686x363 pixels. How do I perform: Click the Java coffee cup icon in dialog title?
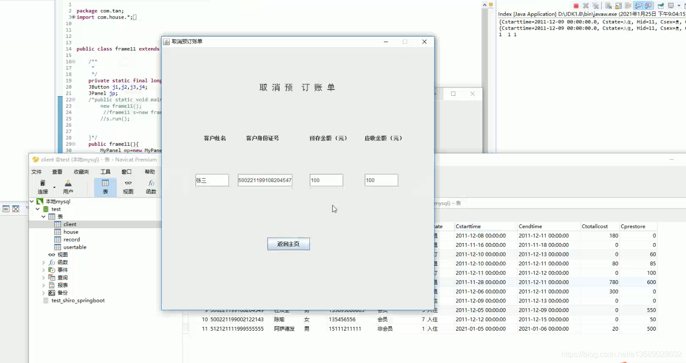tap(166, 41)
